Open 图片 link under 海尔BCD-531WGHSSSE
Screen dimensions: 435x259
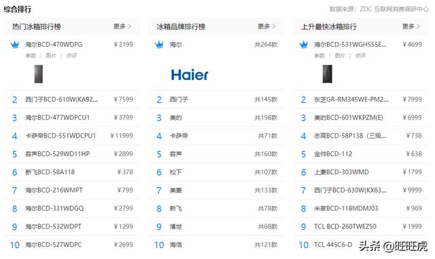(x=340, y=56)
